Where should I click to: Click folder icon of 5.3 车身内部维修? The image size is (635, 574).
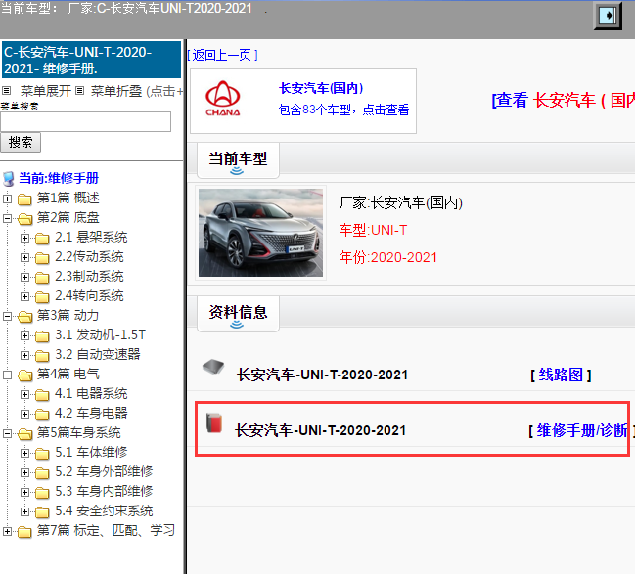(x=42, y=492)
